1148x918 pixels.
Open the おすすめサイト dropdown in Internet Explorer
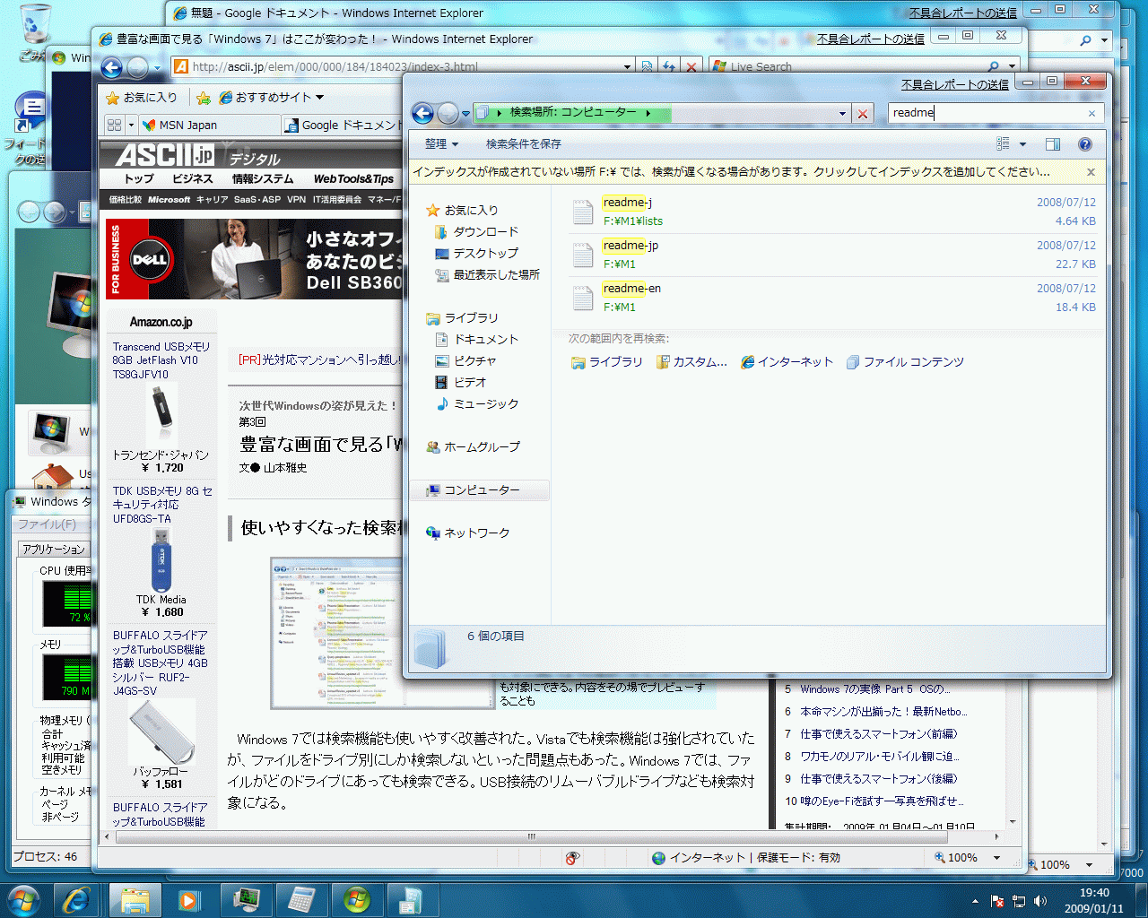[272, 98]
